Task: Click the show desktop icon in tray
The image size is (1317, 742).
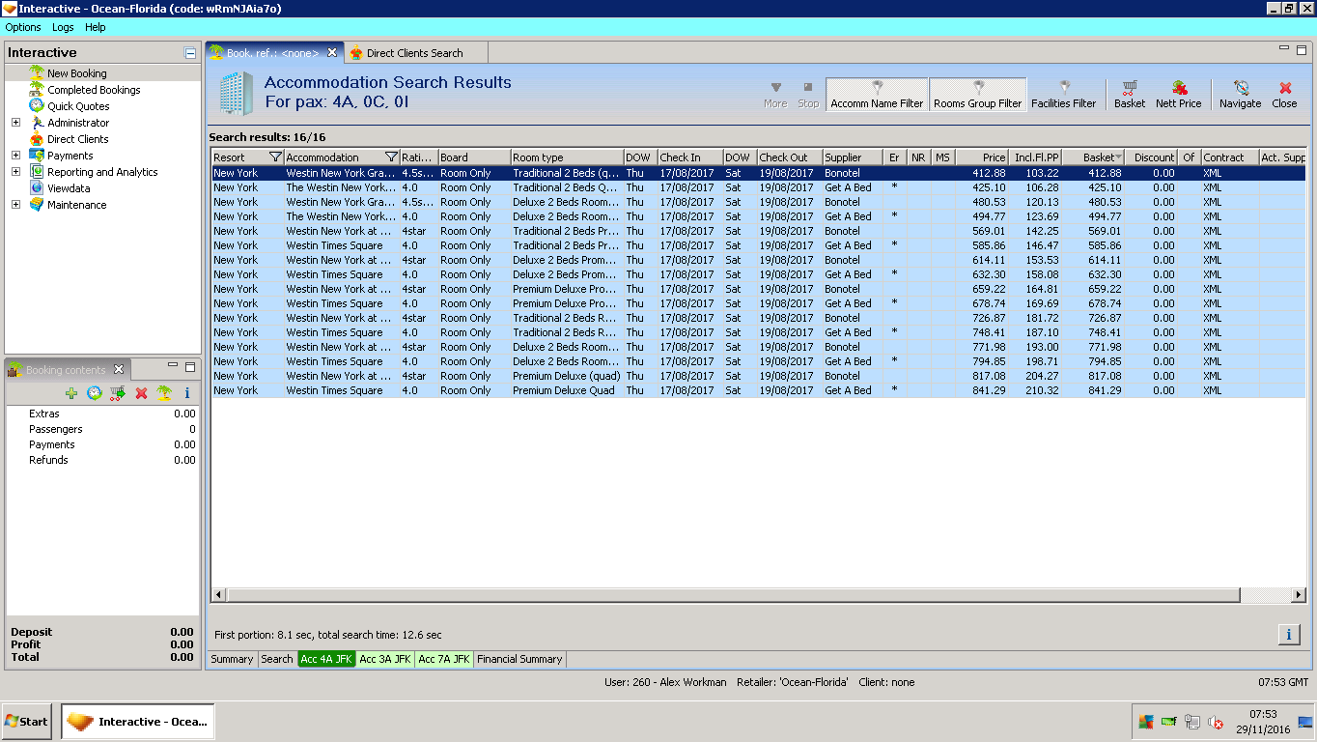Action: (1305, 722)
